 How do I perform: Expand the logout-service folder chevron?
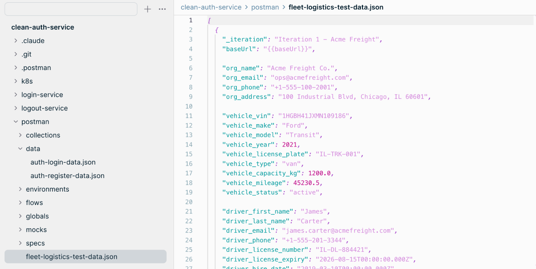[16, 108]
